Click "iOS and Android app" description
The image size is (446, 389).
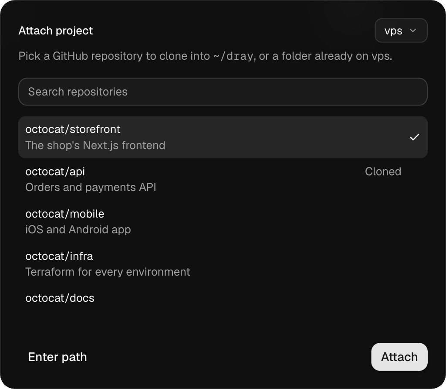[78, 229]
